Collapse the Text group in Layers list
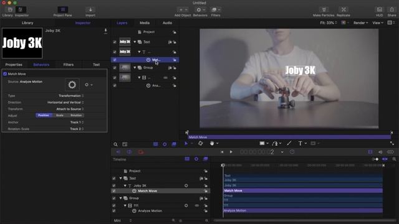This screenshot has height=224, width=399. click(x=135, y=42)
